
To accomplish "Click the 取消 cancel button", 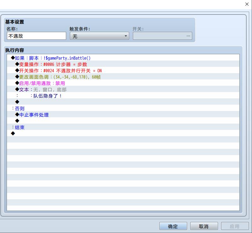I will (x=204, y=226).
